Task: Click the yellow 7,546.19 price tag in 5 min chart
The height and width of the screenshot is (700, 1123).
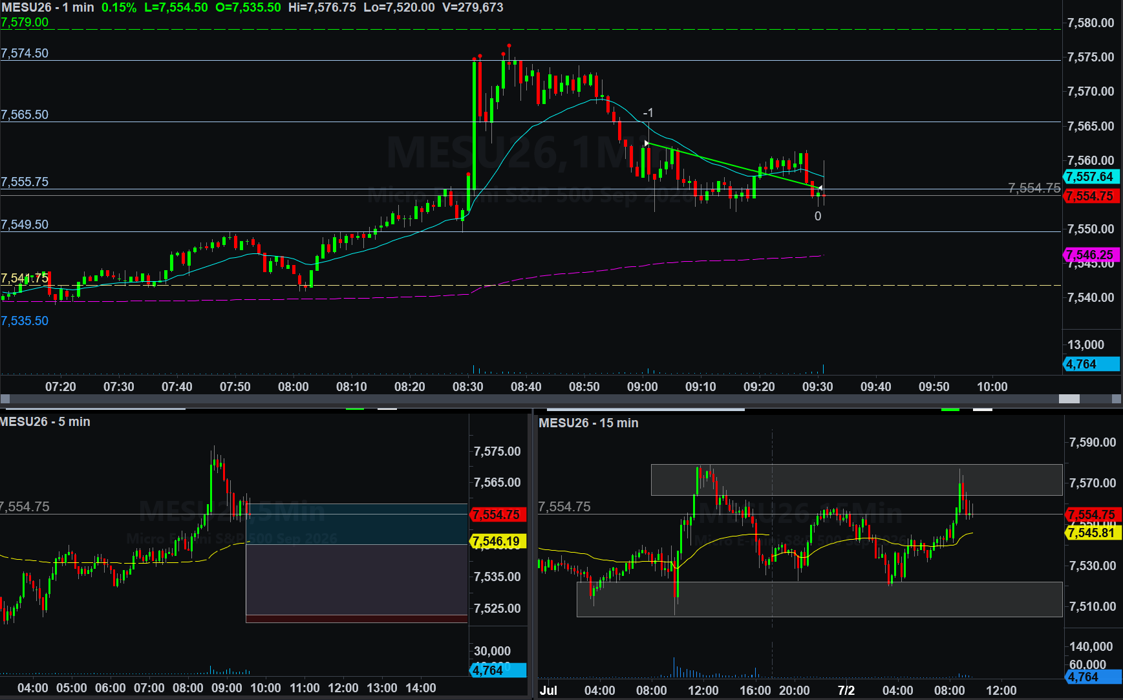Action: (497, 541)
